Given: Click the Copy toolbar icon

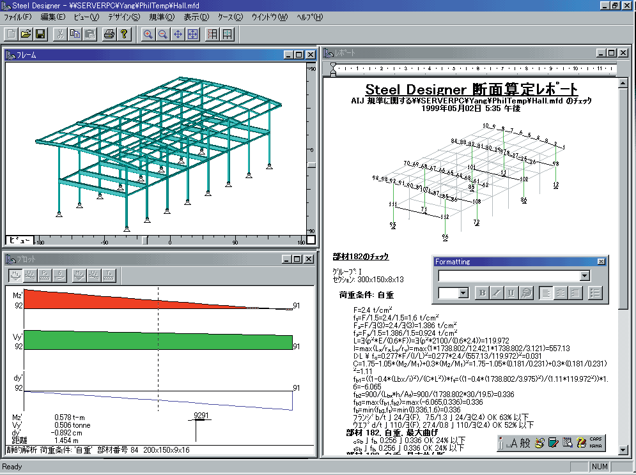Looking at the screenshot, I should (x=75, y=34).
